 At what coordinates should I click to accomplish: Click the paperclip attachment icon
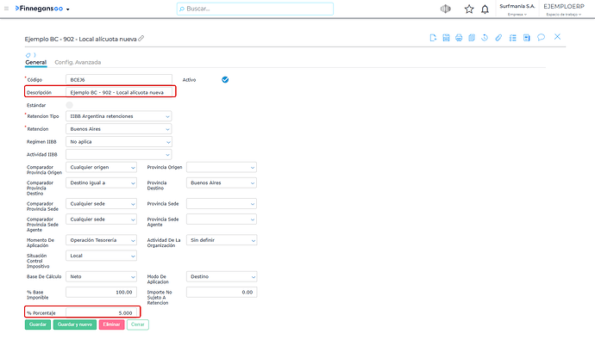[x=498, y=38]
